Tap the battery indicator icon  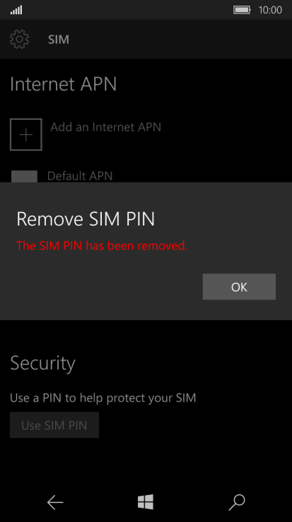(x=242, y=10)
